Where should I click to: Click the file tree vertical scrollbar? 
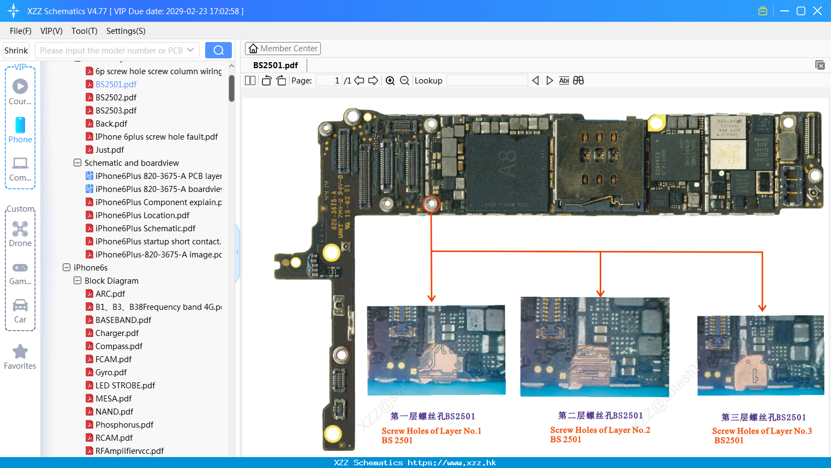click(x=231, y=88)
